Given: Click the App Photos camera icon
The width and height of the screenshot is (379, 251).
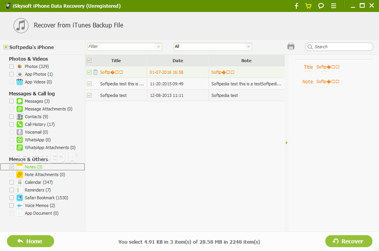Looking at the screenshot, I should [x=20, y=74].
